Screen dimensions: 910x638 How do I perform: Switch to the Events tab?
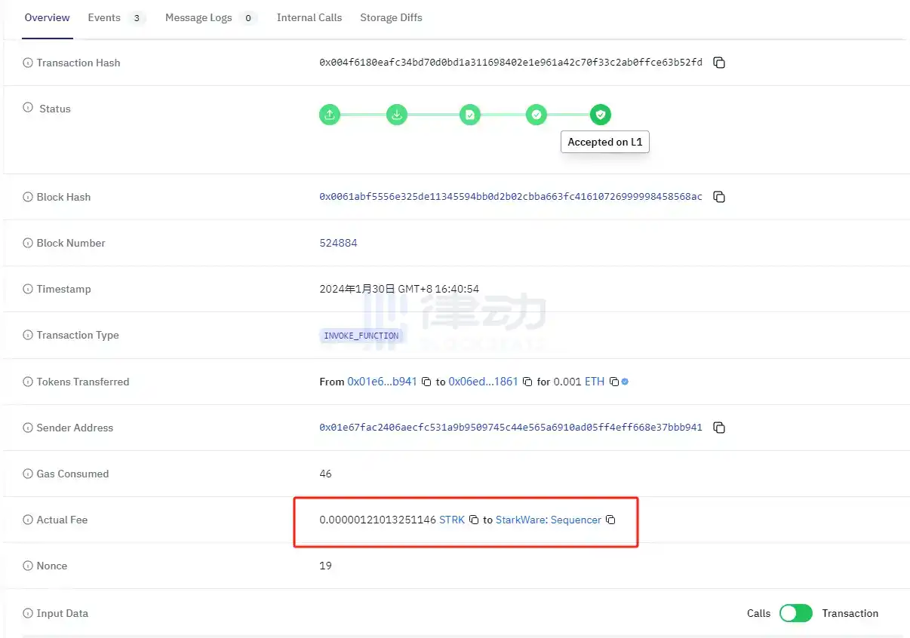point(104,17)
